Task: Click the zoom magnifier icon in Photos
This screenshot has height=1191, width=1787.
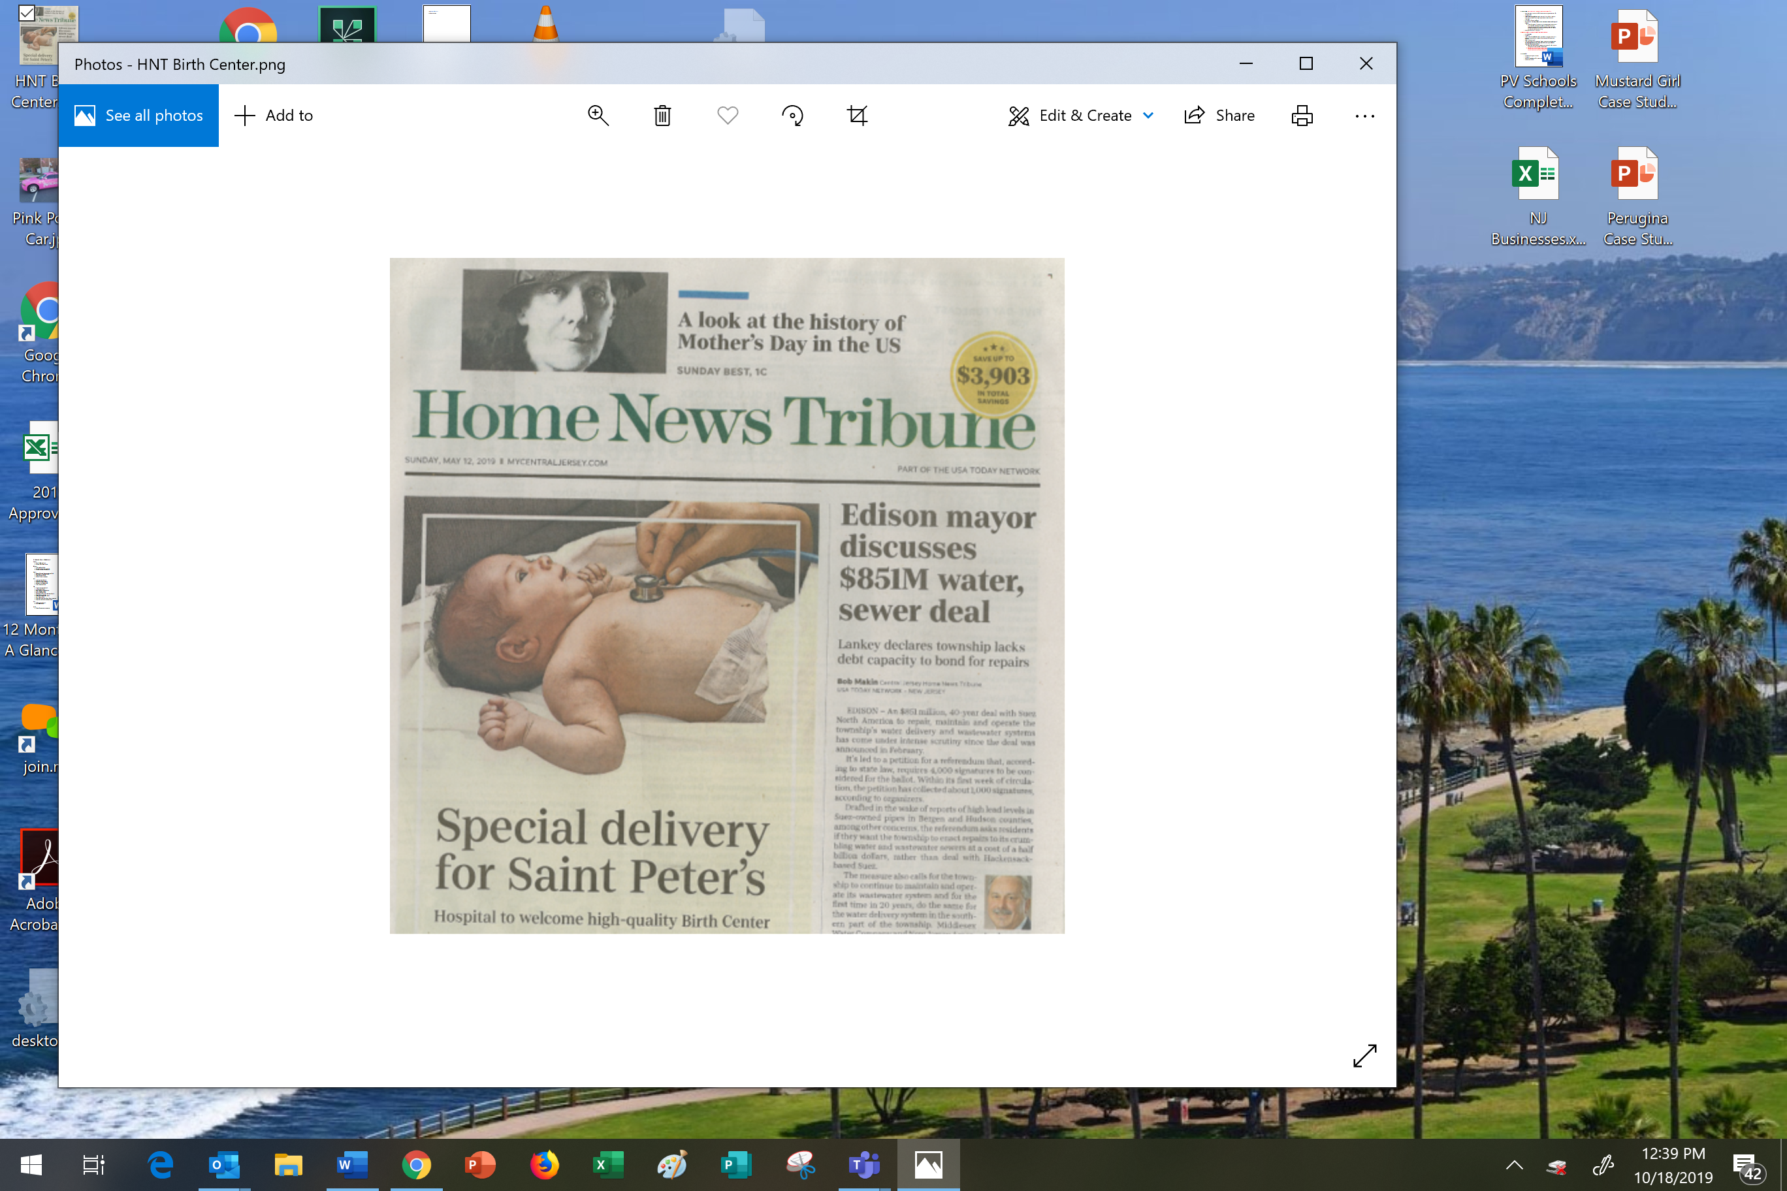Action: click(598, 116)
